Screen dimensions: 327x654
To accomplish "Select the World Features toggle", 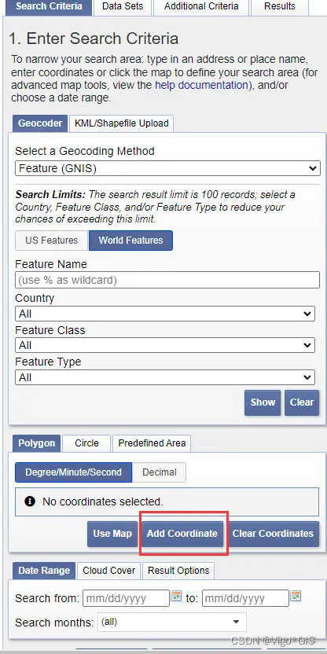I will 131,241.
